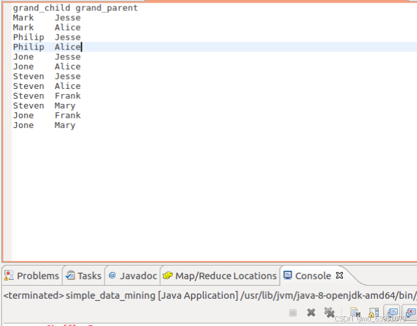Click the Javadoc @ icon
The image size is (417, 326).
(112, 275)
